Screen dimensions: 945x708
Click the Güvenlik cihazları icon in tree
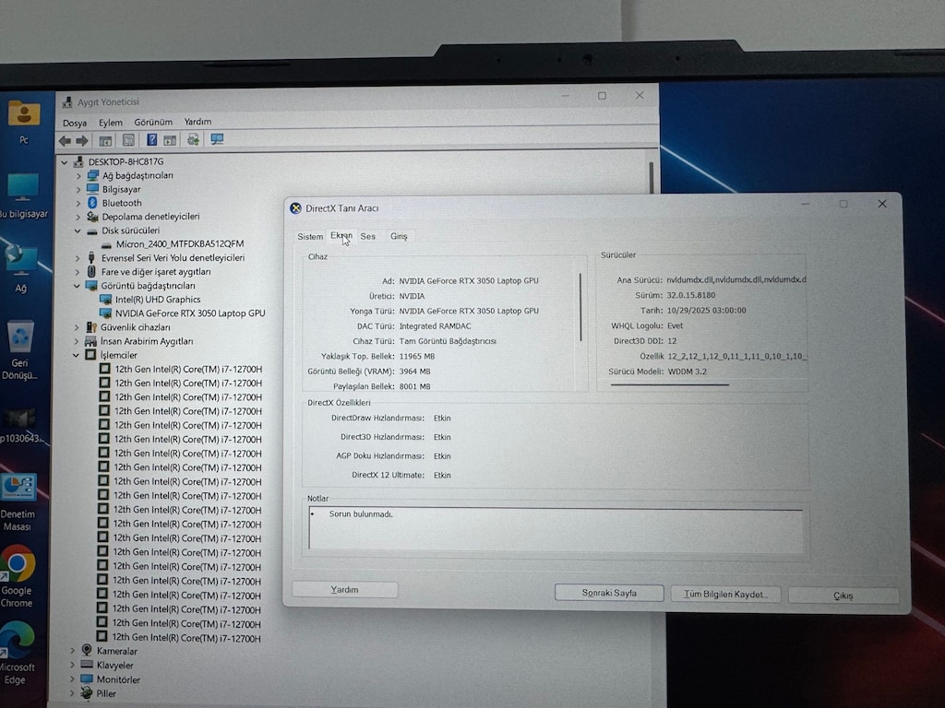(91, 327)
